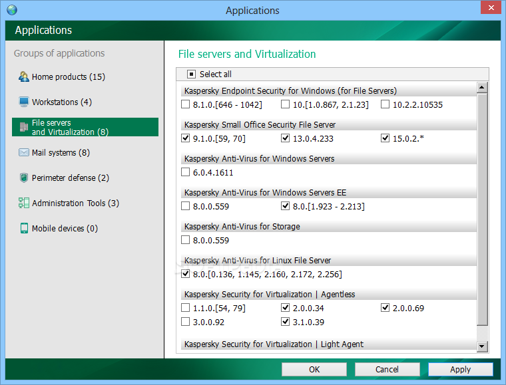Click the Workstations monitor icon

(23, 102)
